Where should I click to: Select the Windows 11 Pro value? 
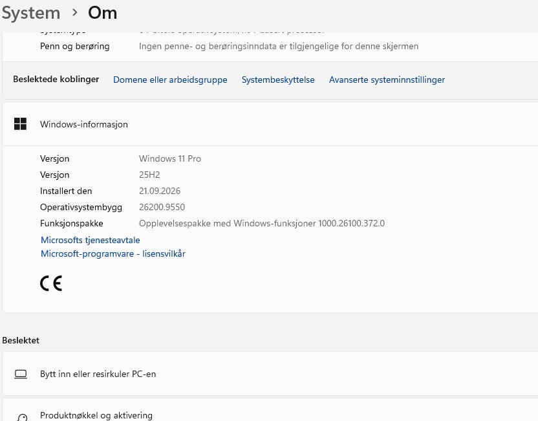pyautogui.click(x=170, y=158)
